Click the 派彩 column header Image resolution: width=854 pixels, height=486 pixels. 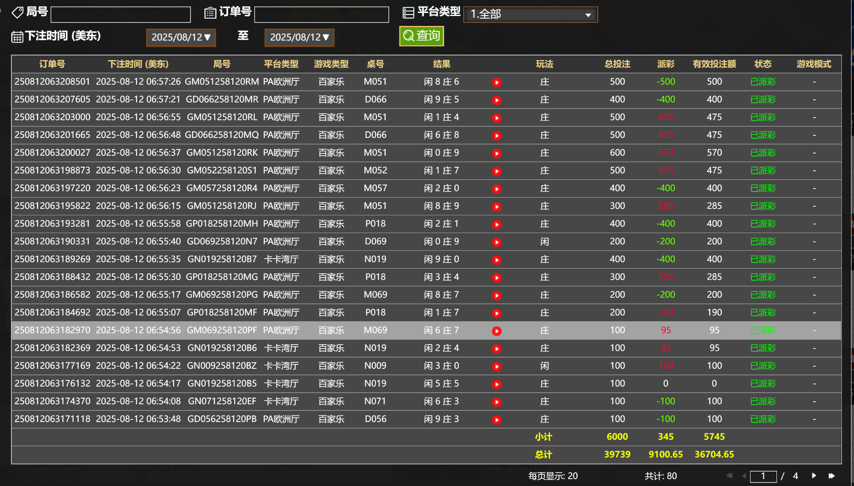(x=665, y=64)
